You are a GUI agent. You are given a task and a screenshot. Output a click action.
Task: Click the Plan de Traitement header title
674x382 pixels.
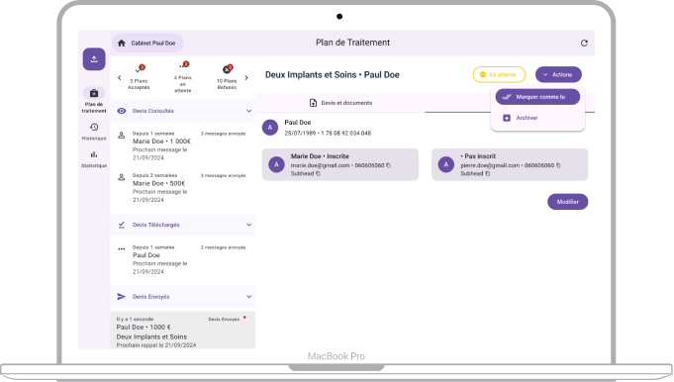[353, 43]
